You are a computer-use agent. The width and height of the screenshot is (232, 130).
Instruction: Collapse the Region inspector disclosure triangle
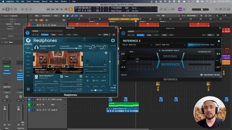2,16
